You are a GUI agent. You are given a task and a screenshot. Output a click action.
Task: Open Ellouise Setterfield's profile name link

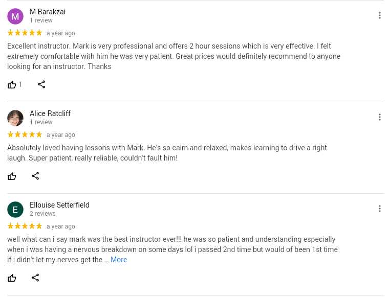[59, 205]
